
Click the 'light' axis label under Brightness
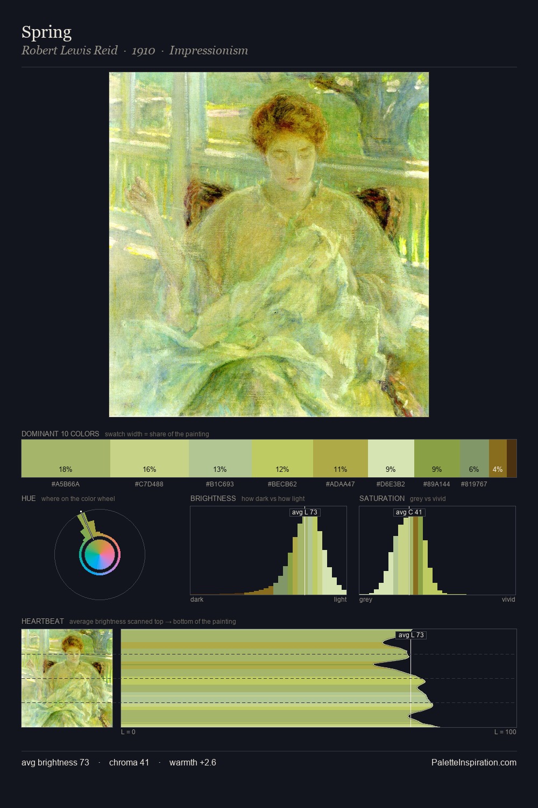tap(340, 600)
